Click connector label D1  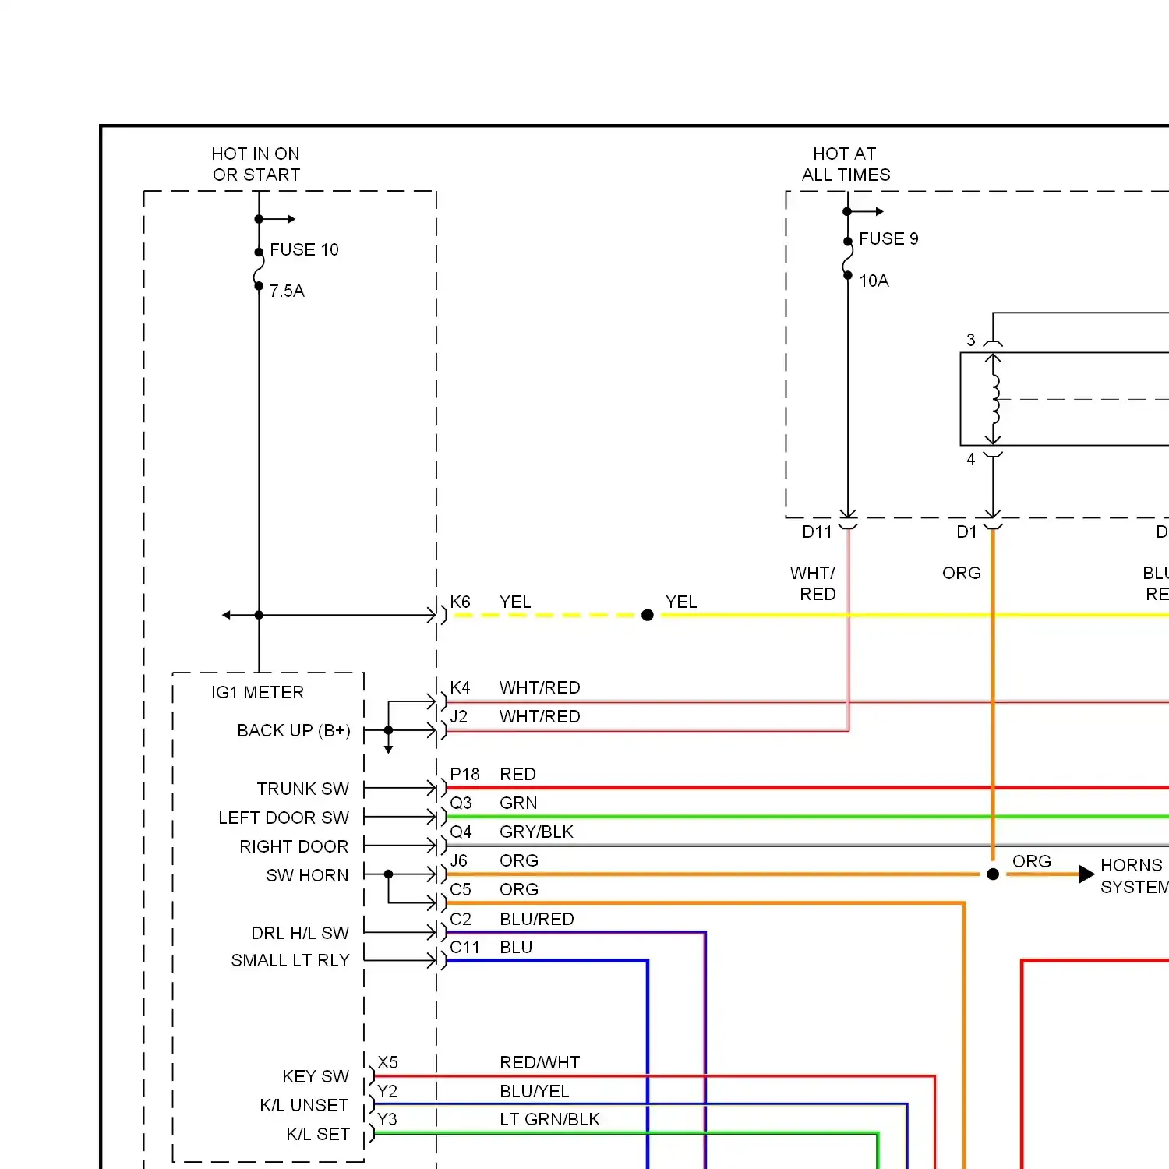966,532
